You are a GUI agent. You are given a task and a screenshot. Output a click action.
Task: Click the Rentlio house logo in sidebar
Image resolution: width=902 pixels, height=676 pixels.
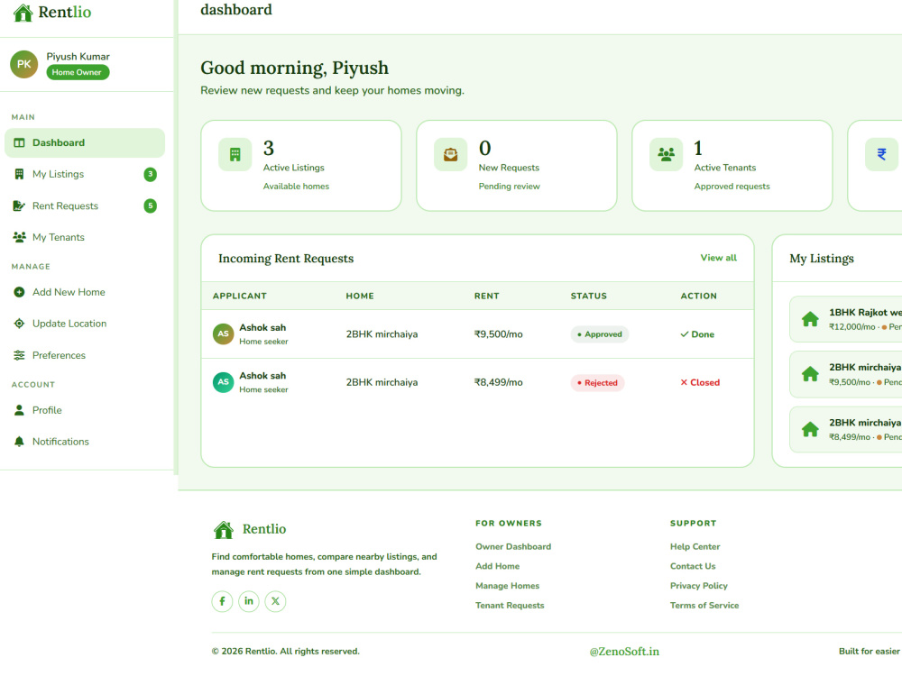coord(23,12)
